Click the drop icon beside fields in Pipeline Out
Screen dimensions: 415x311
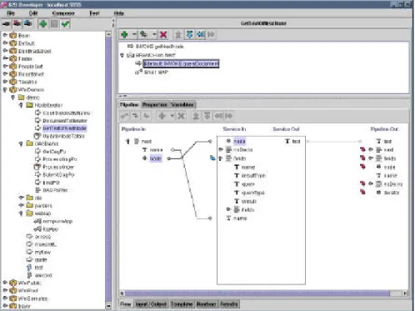click(x=362, y=158)
